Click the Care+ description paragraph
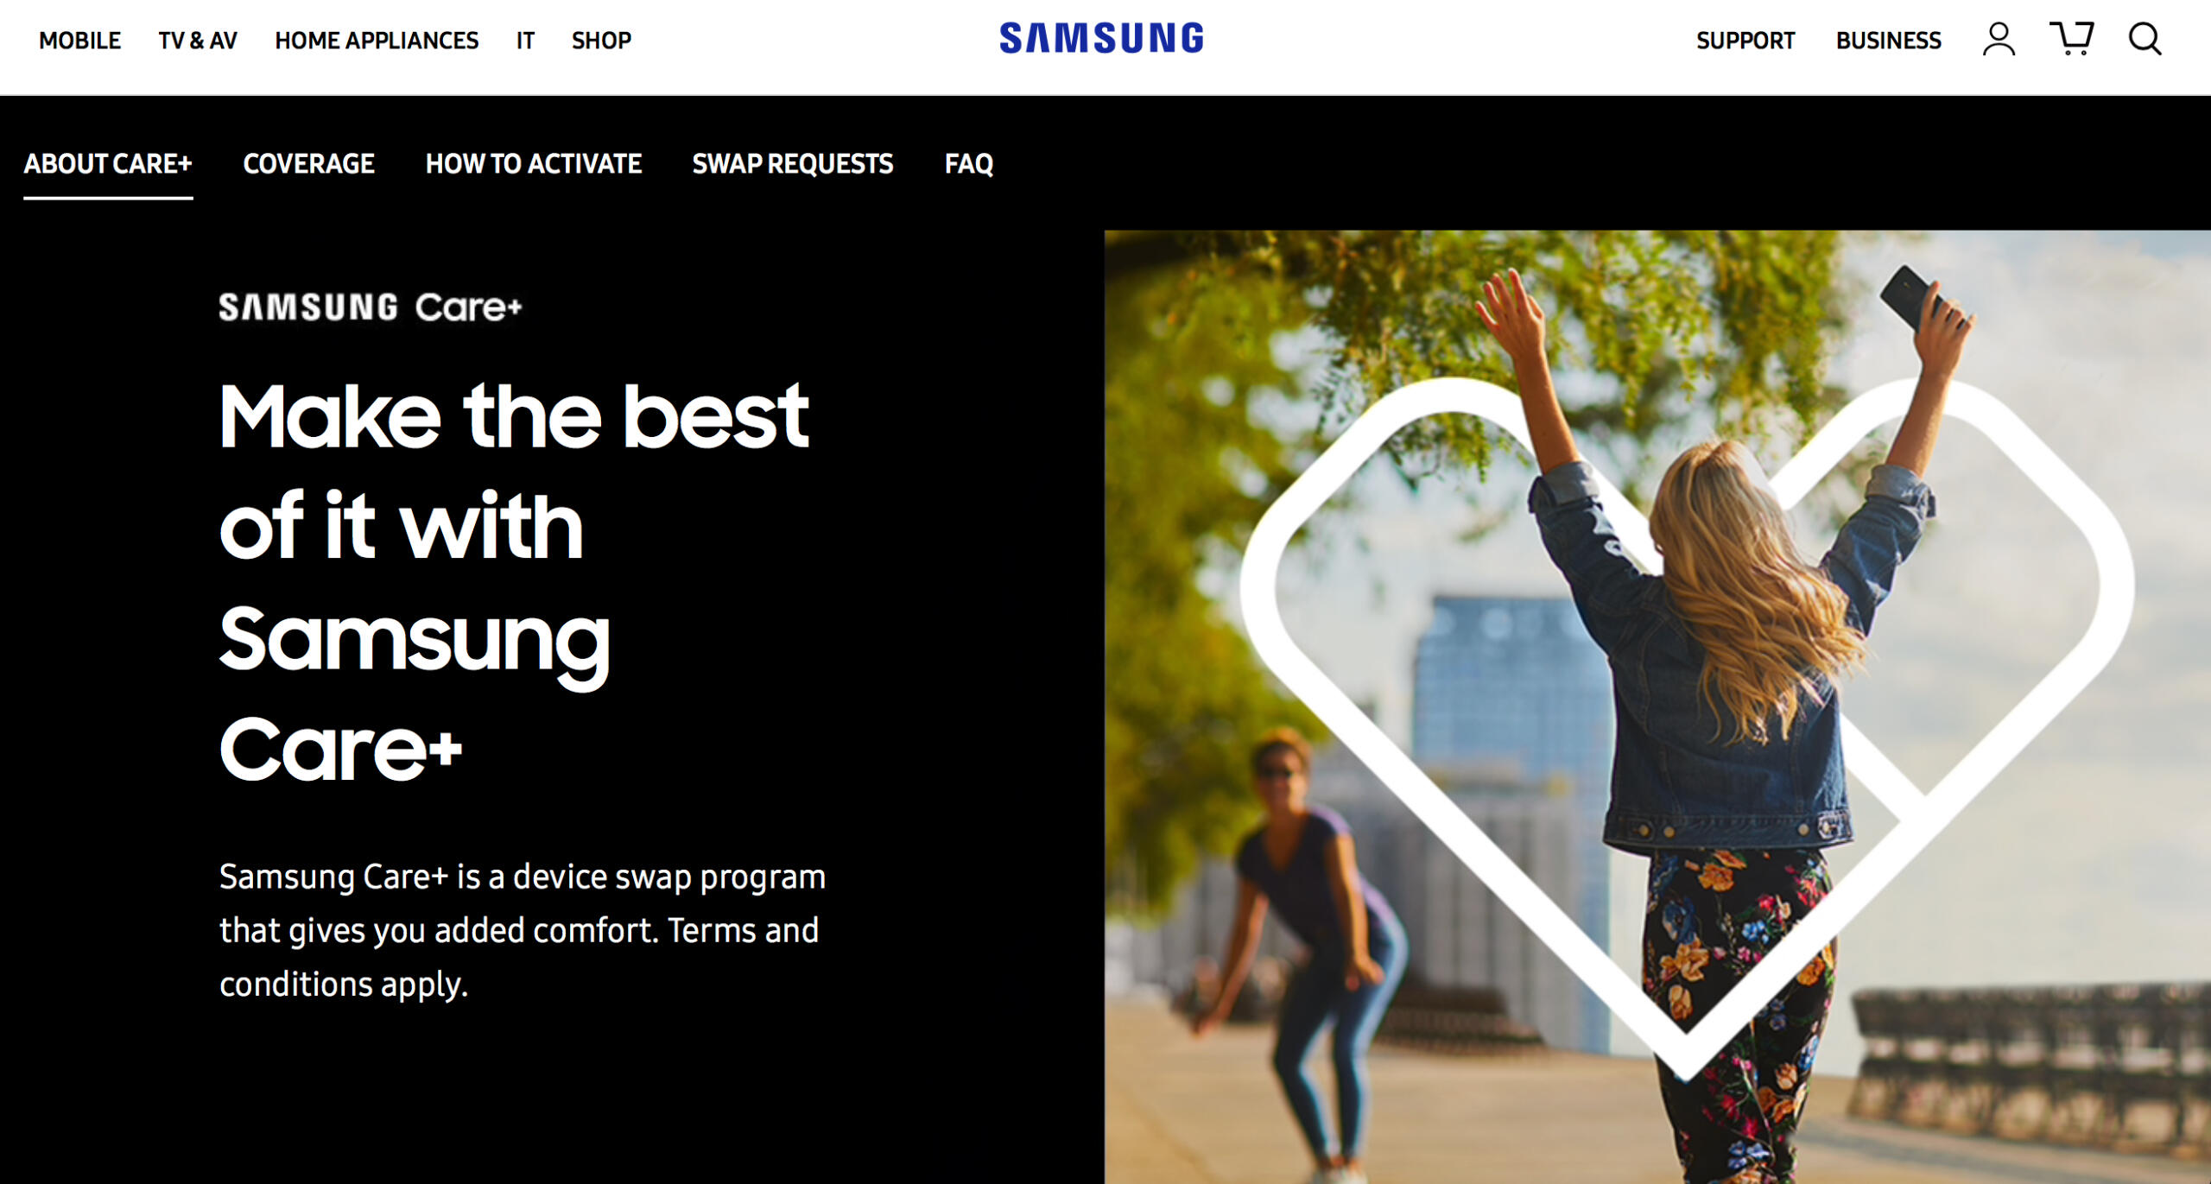This screenshot has width=2211, height=1184. pos(523,930)
